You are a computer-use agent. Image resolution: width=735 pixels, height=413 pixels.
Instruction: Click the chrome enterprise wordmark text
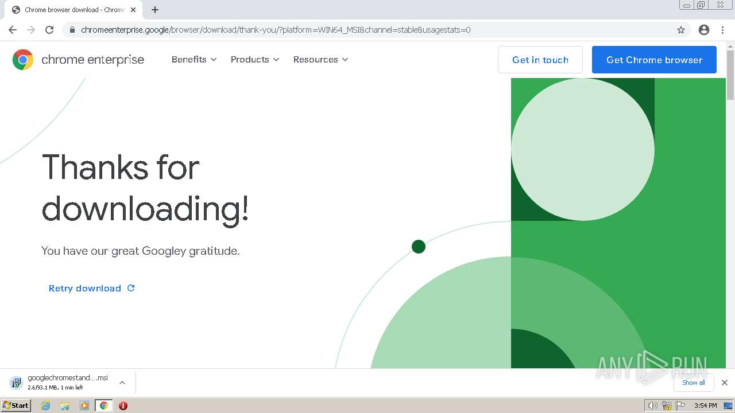click(x=92, y=60)
